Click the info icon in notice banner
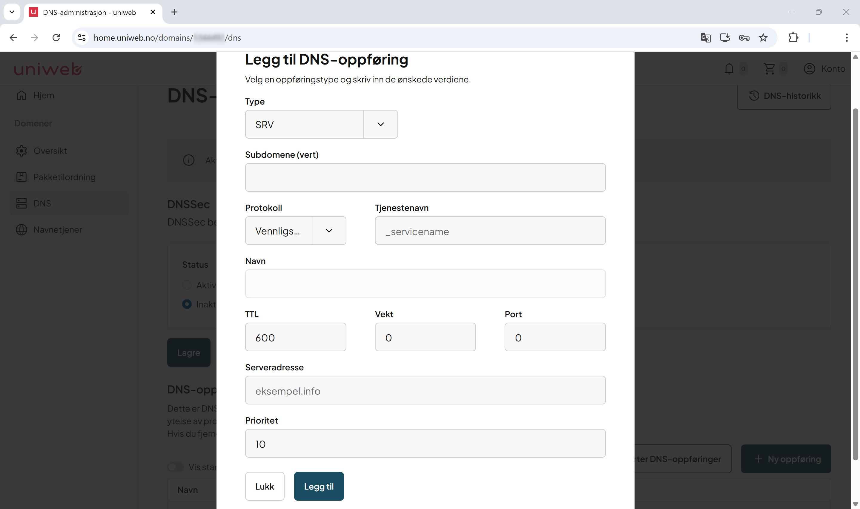The height and width of the screenshot is (509, 860). pyautogui.click(x=188, y=160)
